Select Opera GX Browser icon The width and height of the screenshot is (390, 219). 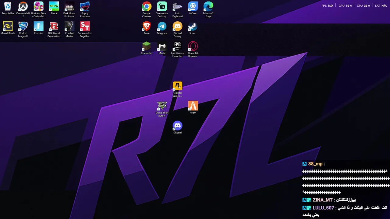[193, 49]
